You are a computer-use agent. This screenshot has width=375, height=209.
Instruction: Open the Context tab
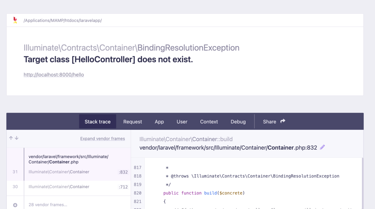click(209, 122)
